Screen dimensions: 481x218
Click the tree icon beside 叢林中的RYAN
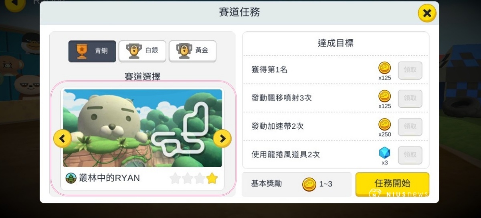click(71, 178)
